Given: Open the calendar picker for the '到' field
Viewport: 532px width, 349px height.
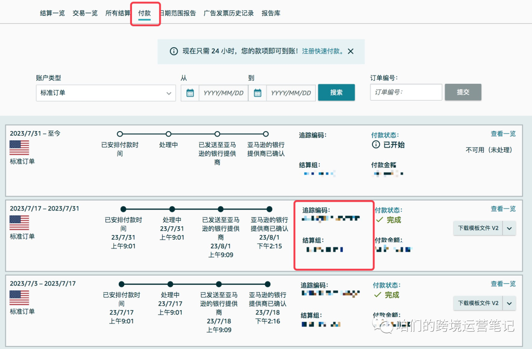Looking at the screenshot, I should click(x=257, y=92).
